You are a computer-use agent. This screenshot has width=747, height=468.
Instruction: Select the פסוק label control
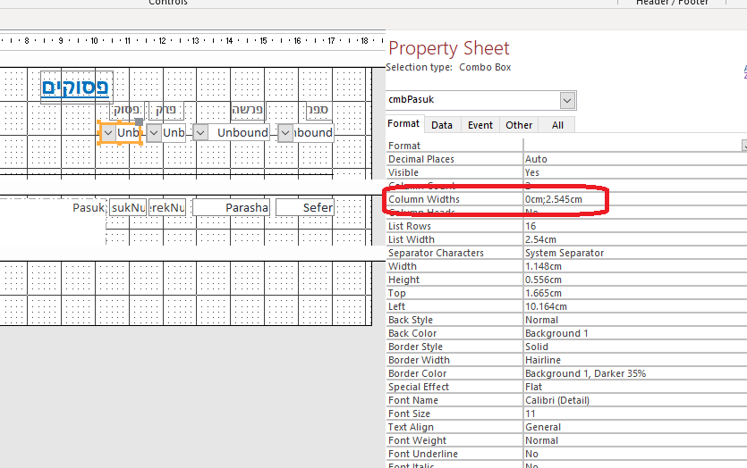click(x=126, y=110)
